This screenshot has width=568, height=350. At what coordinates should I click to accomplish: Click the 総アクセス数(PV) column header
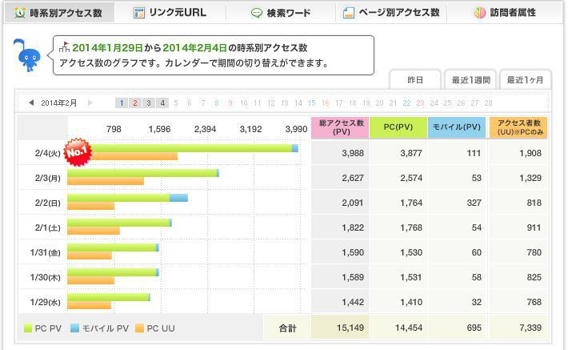(x=339, y=127)
